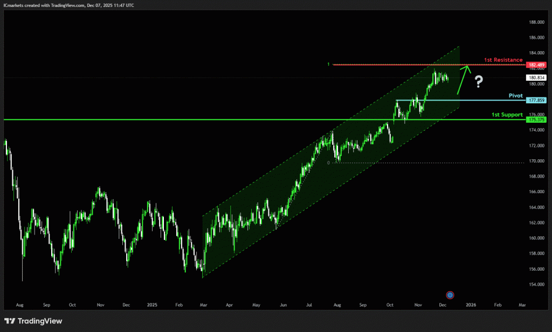Click the blue 177.859 pivot price tag

(536, 101)
